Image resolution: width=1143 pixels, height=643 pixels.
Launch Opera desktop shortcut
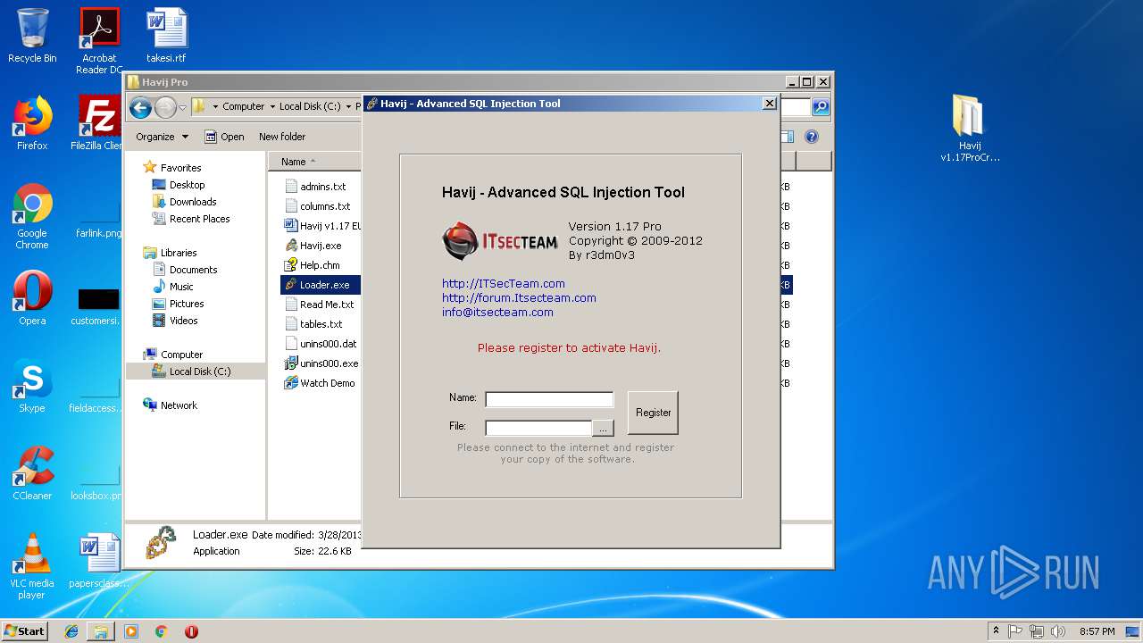tap(32, 298)
